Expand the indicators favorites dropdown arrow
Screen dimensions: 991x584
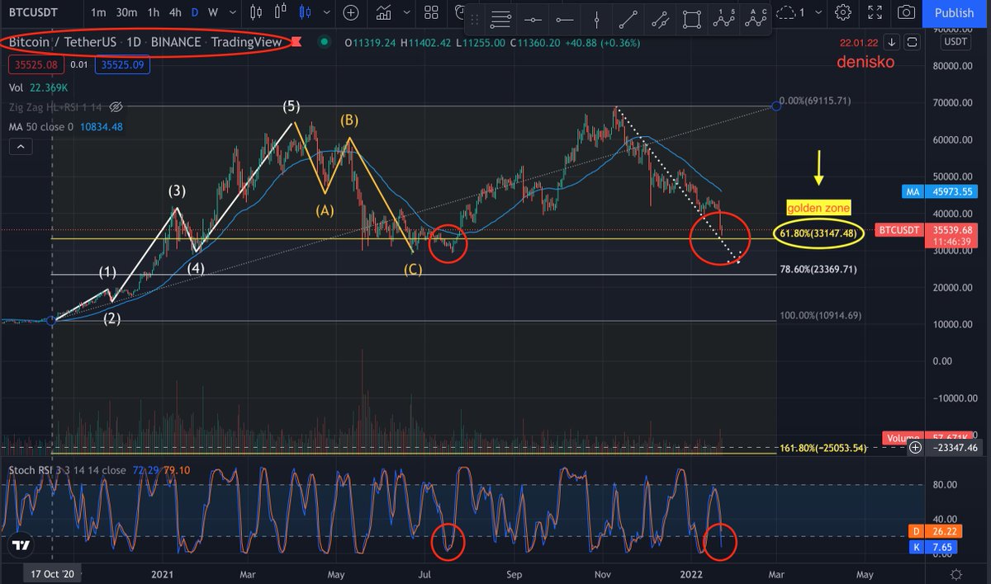[x=407, y=12]
